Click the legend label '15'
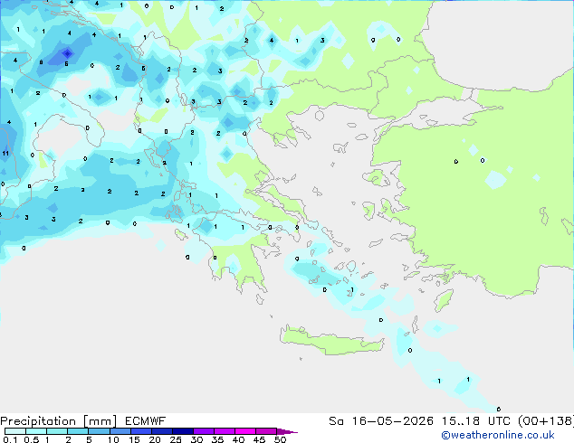The image size is (574, 443). pos(134,439)
